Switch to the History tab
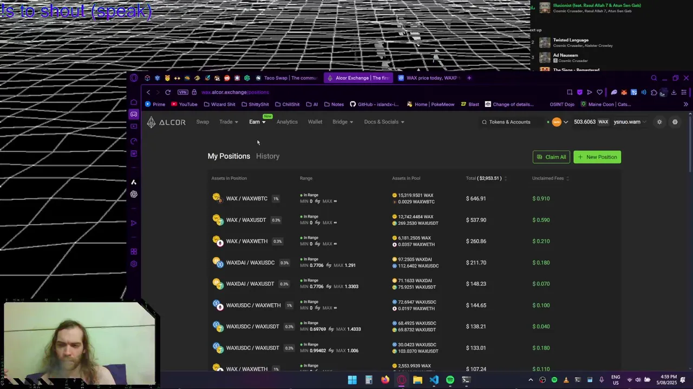 pyautogui.click(x=267, y=156)
